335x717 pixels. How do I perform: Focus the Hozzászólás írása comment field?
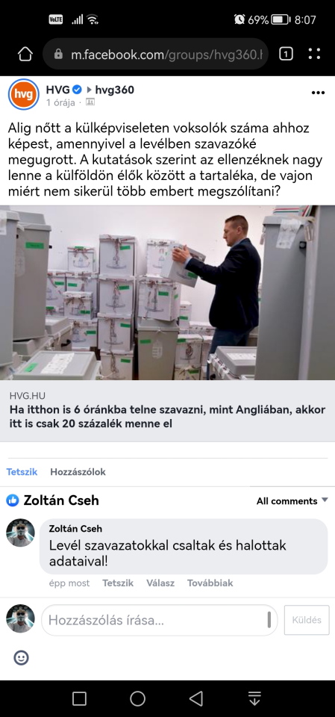pos(160,620)
